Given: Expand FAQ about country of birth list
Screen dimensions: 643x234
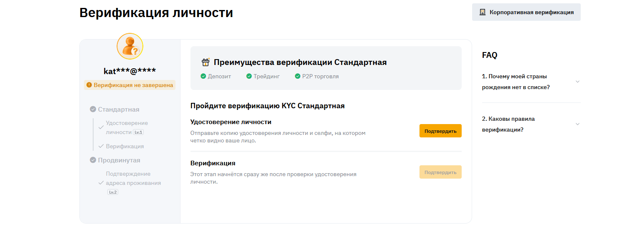Looking at the screenshot, I should [x=577, y=82].
